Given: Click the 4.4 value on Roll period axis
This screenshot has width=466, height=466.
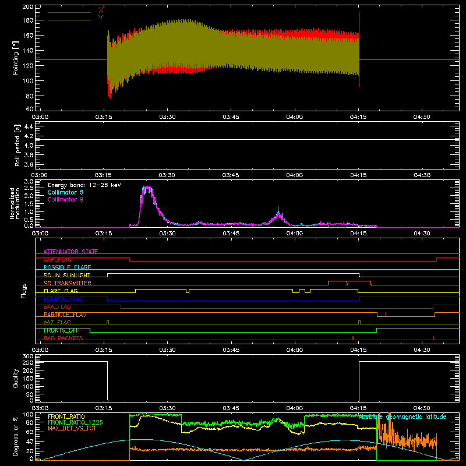Looking at the screenshot, I should coord(29,126).
